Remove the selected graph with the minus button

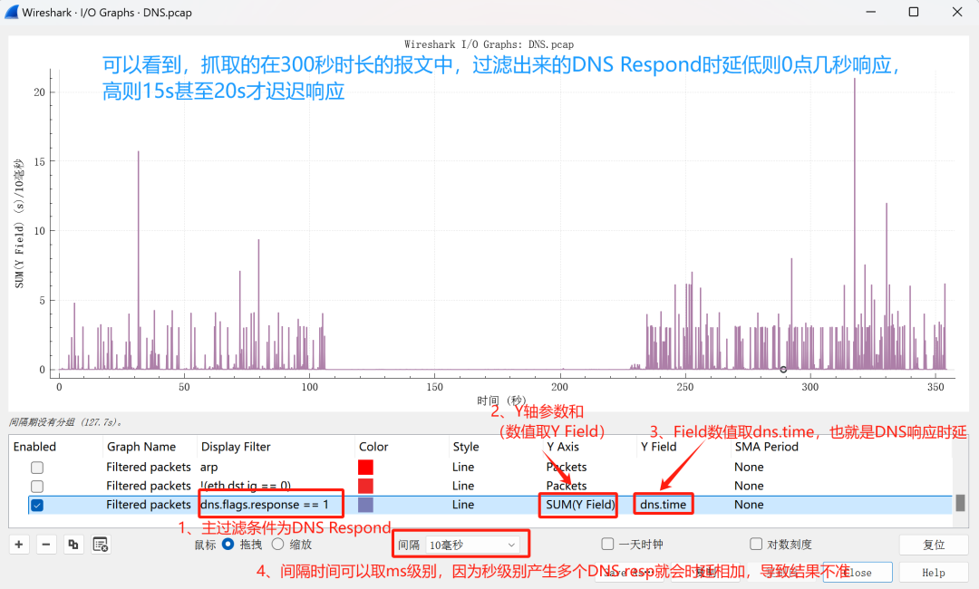(x=45, y=545)
